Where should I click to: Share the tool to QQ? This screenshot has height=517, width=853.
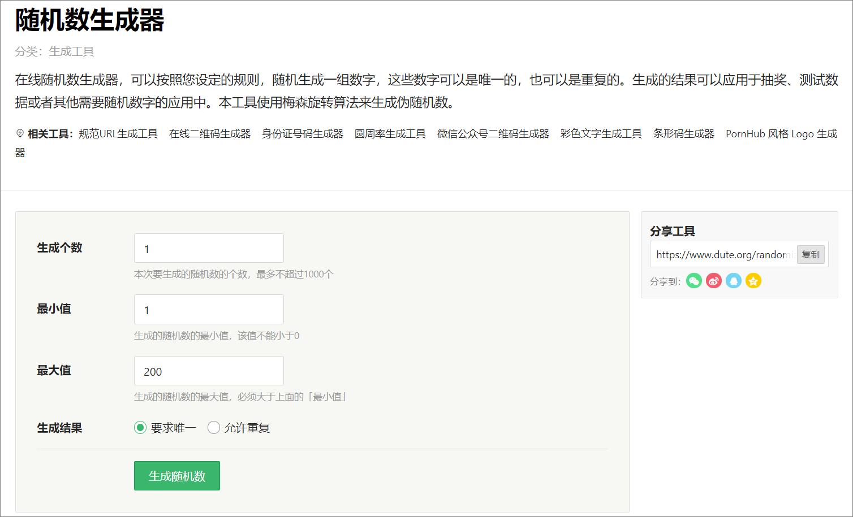[733, 281]
